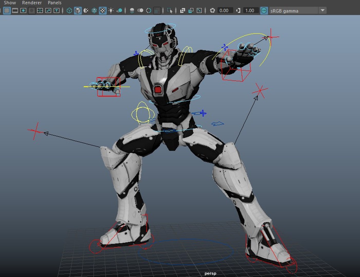The height and width of the screenshot is (277, 360).
Task: Click the Gamma contrast icon
Action: pos(238,11)
